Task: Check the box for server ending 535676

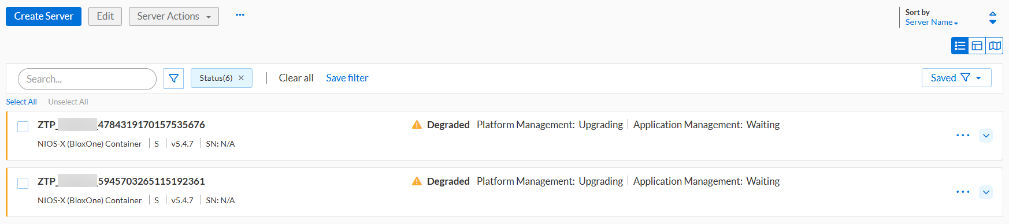Action: 23,127
